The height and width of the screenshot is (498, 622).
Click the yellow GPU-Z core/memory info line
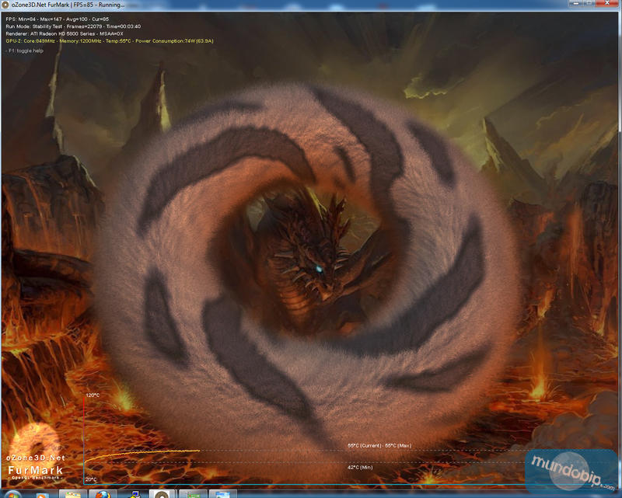(x=110, y=41)
